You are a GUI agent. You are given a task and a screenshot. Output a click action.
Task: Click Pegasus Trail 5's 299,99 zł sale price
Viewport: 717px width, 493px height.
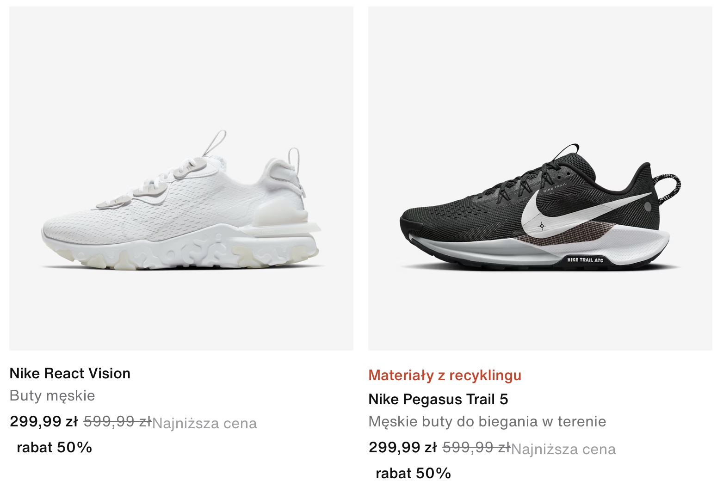click(x=403, y=447)
